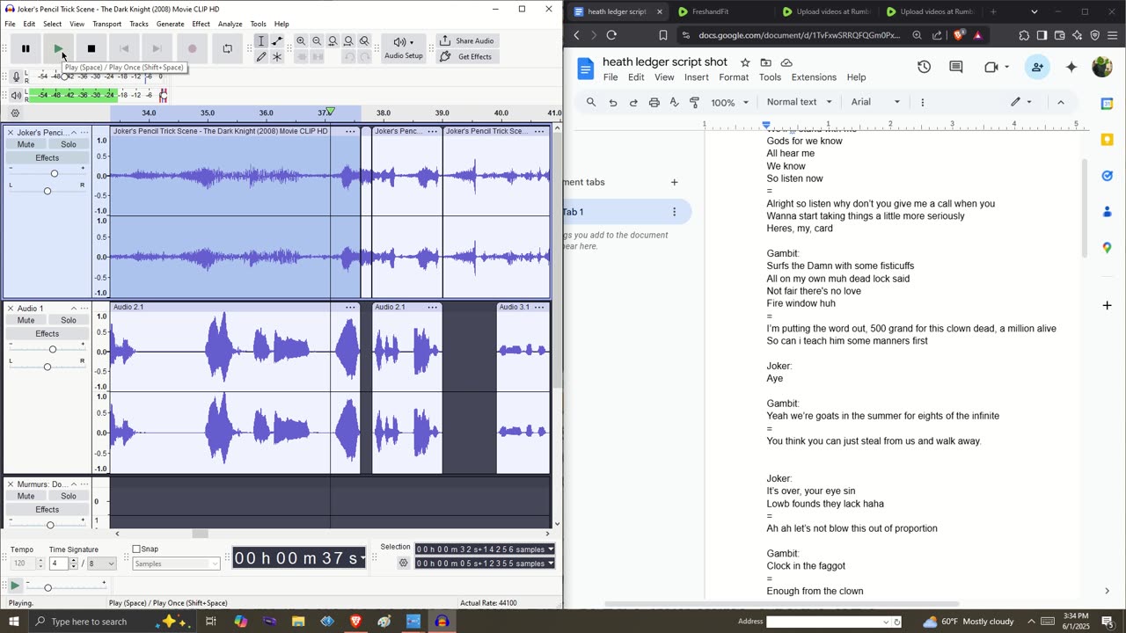Solo the Joker's Pencil Trick track
The image size is (1126, 633).
coord(68,144)
